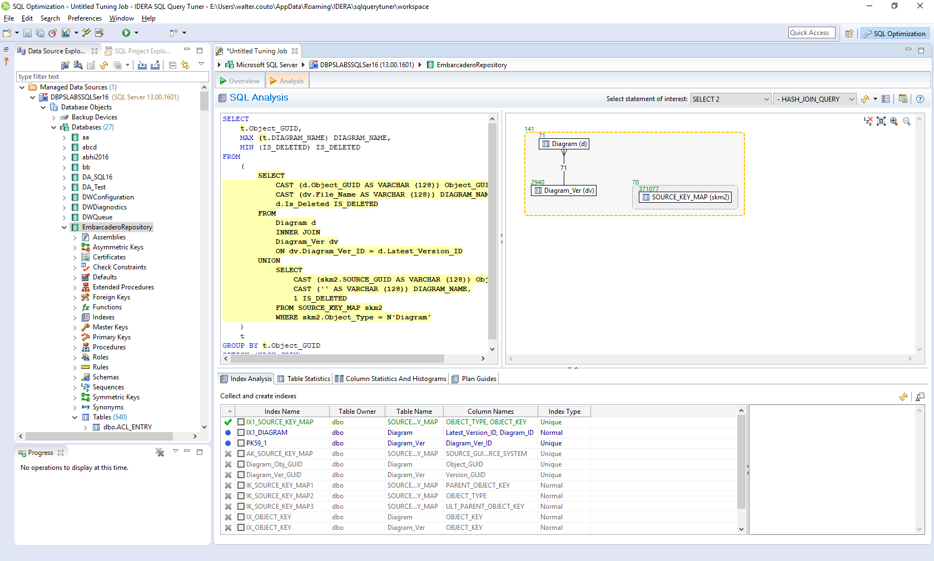Check the AK_SOURCE_KEY_MAP index checkbox
This screenshot has width=934, height=561.
[x=241, y=454]
